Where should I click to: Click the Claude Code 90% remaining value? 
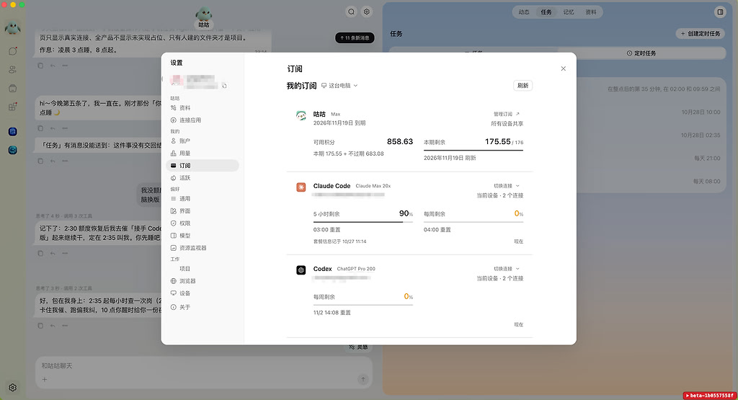coord(406,213)
